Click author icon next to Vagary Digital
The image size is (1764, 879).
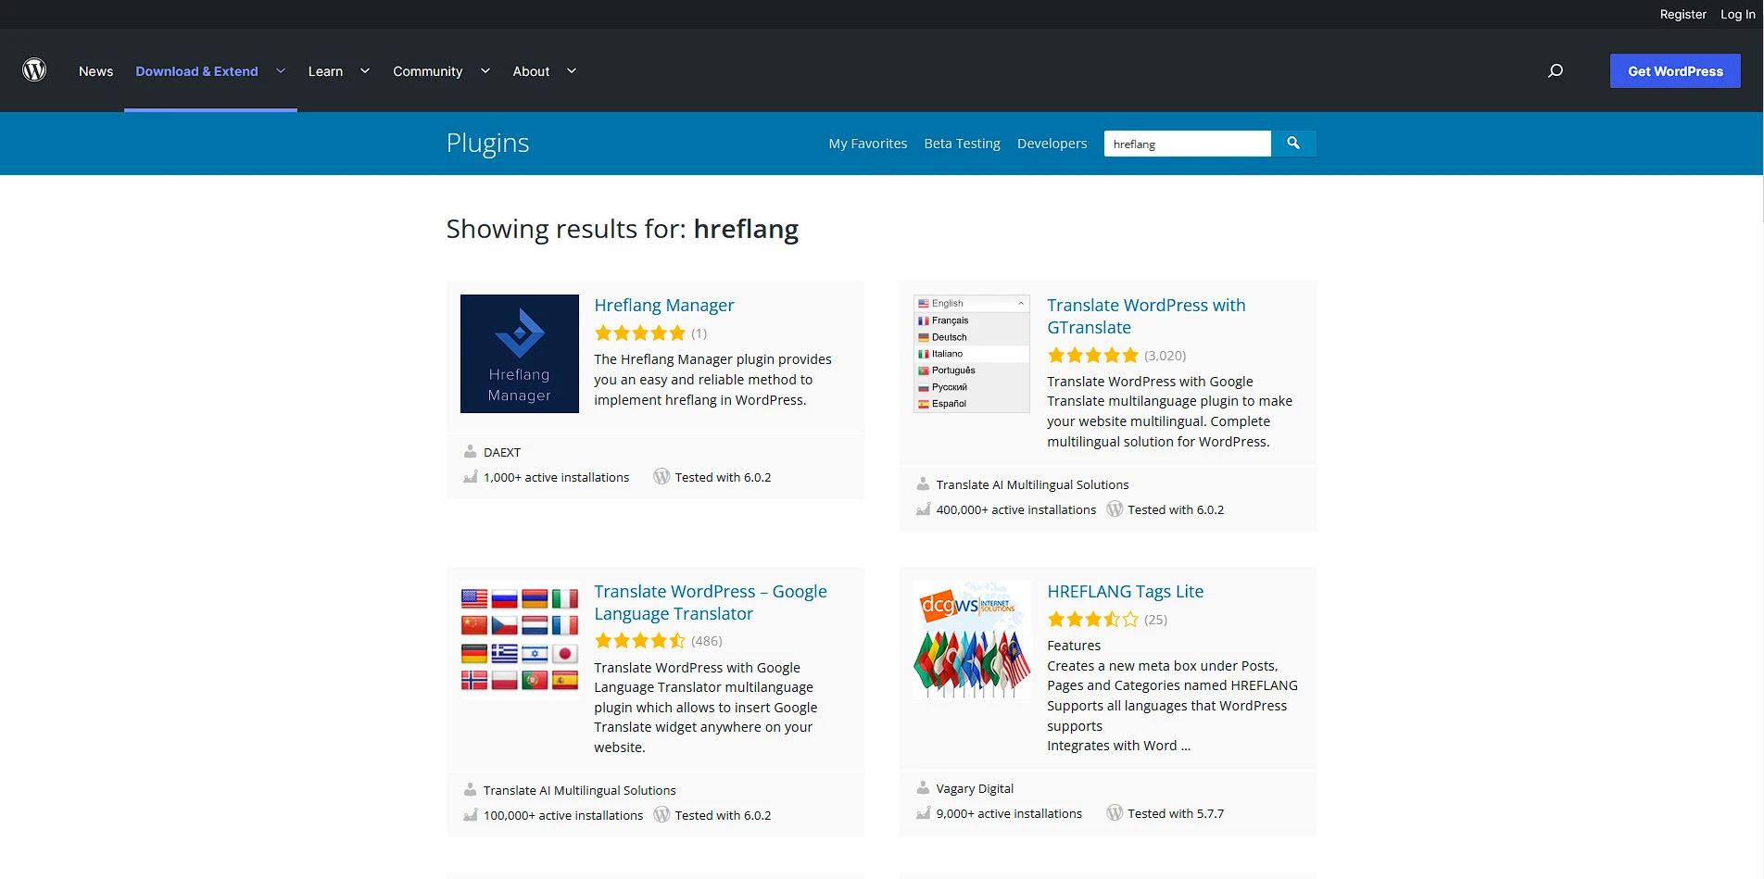tap(923, 788)
